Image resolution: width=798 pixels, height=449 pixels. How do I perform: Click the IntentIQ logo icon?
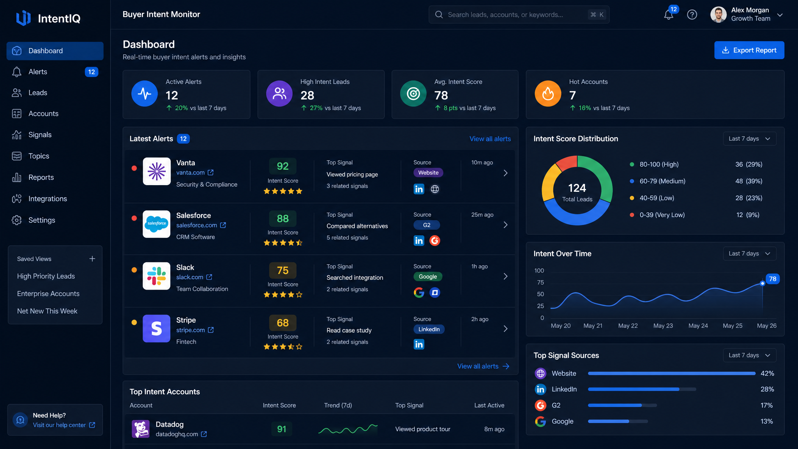pyautogui.click(x=23, y=18)
